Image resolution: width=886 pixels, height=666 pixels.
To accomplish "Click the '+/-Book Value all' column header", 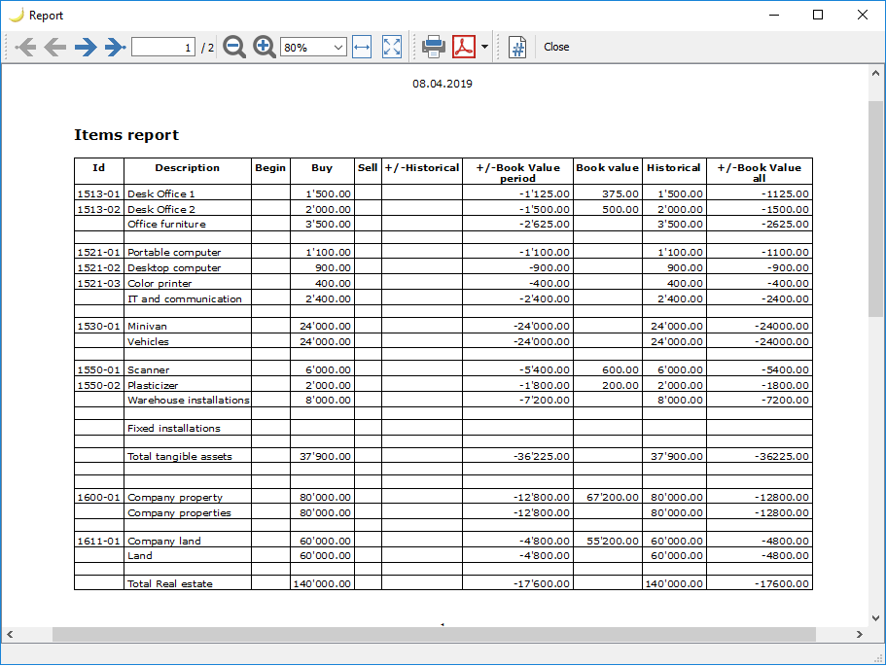I will tap(759, 173).
